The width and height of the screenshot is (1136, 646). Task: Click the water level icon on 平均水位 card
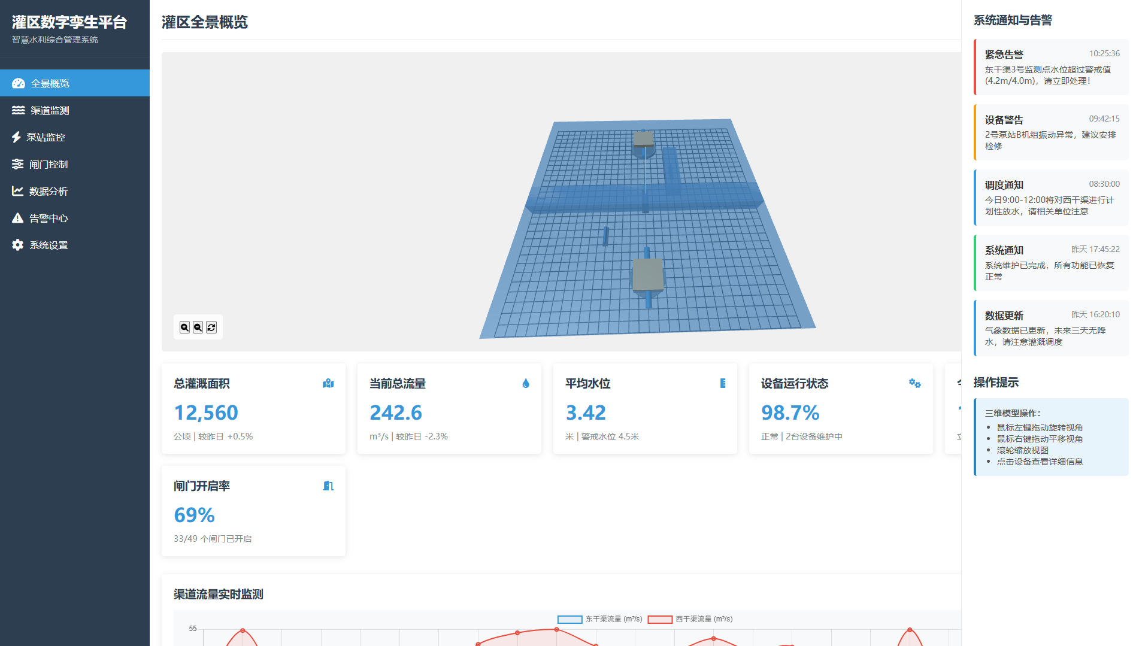click(722, 384)
